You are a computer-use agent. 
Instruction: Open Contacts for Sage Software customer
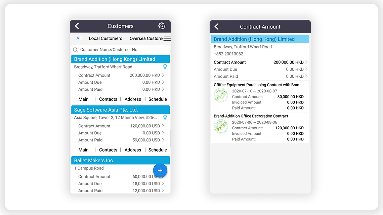(x=108, y=150)
